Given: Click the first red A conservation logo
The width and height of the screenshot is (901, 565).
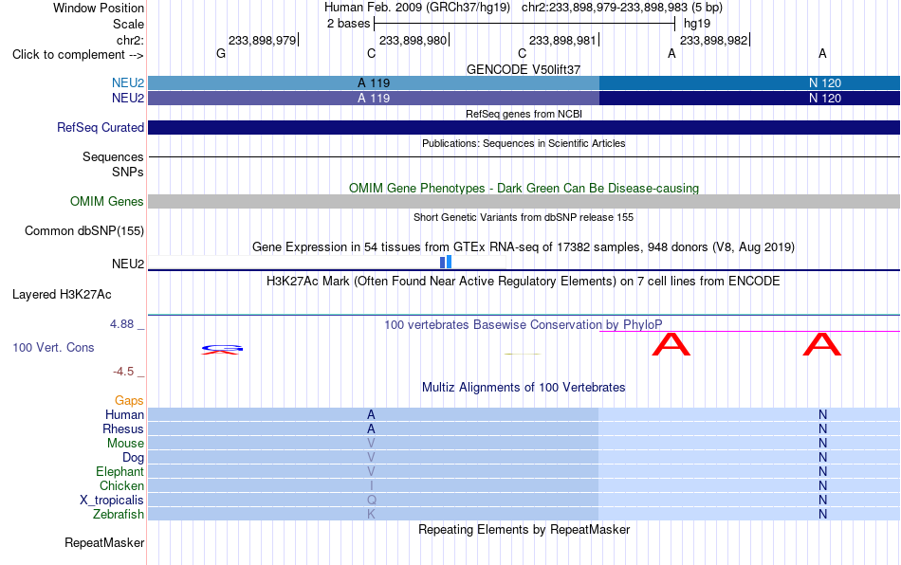Looking at the screenshot, I should click(671, 344).
